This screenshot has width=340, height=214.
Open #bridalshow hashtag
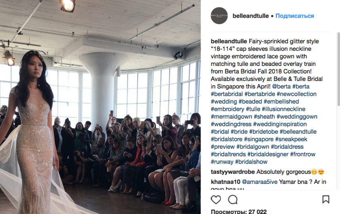tap(251, 162)
